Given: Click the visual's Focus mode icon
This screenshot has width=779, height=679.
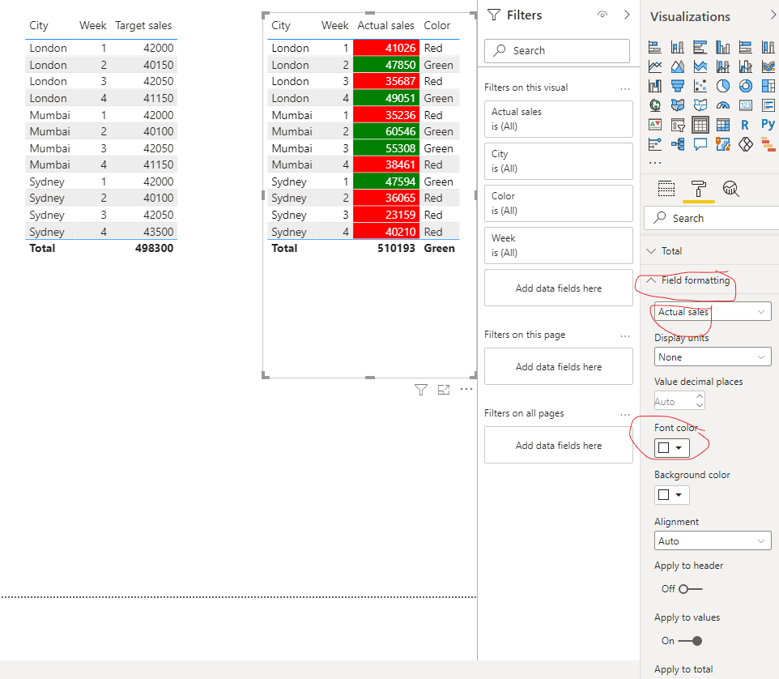Looking at the screenshot, I should [x=444, y=390].
